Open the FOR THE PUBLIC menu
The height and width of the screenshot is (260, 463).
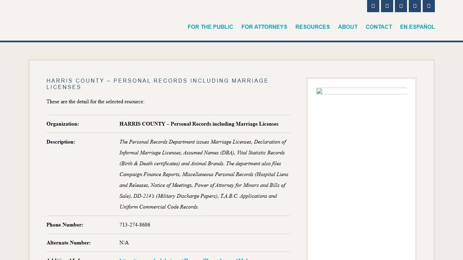click(210, 27)
